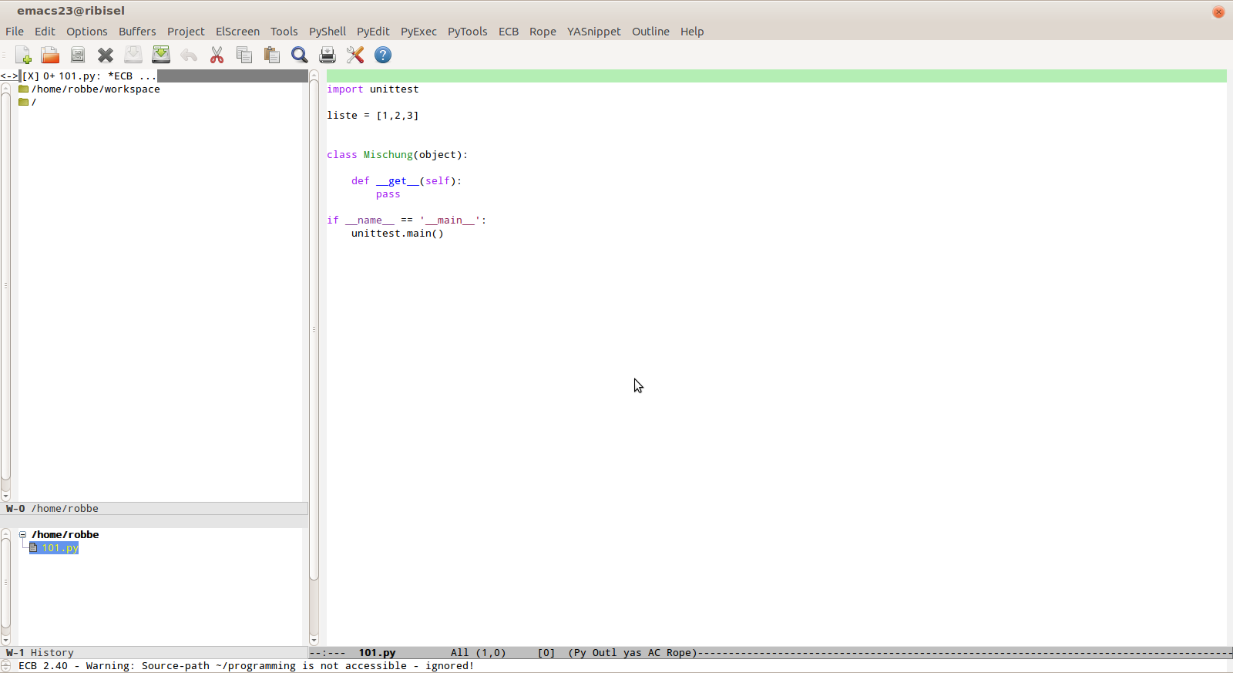
Task: Paste from the clipboard icon
Action: click(272, 55)
